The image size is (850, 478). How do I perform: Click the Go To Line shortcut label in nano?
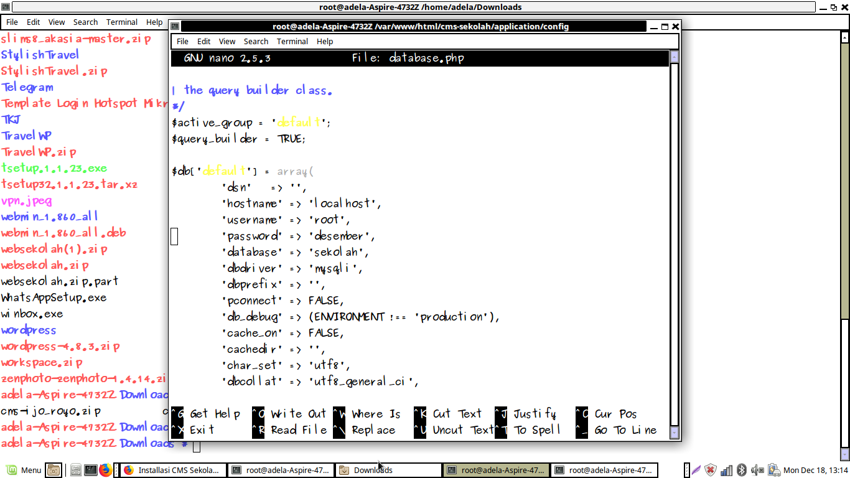[625, 431]
